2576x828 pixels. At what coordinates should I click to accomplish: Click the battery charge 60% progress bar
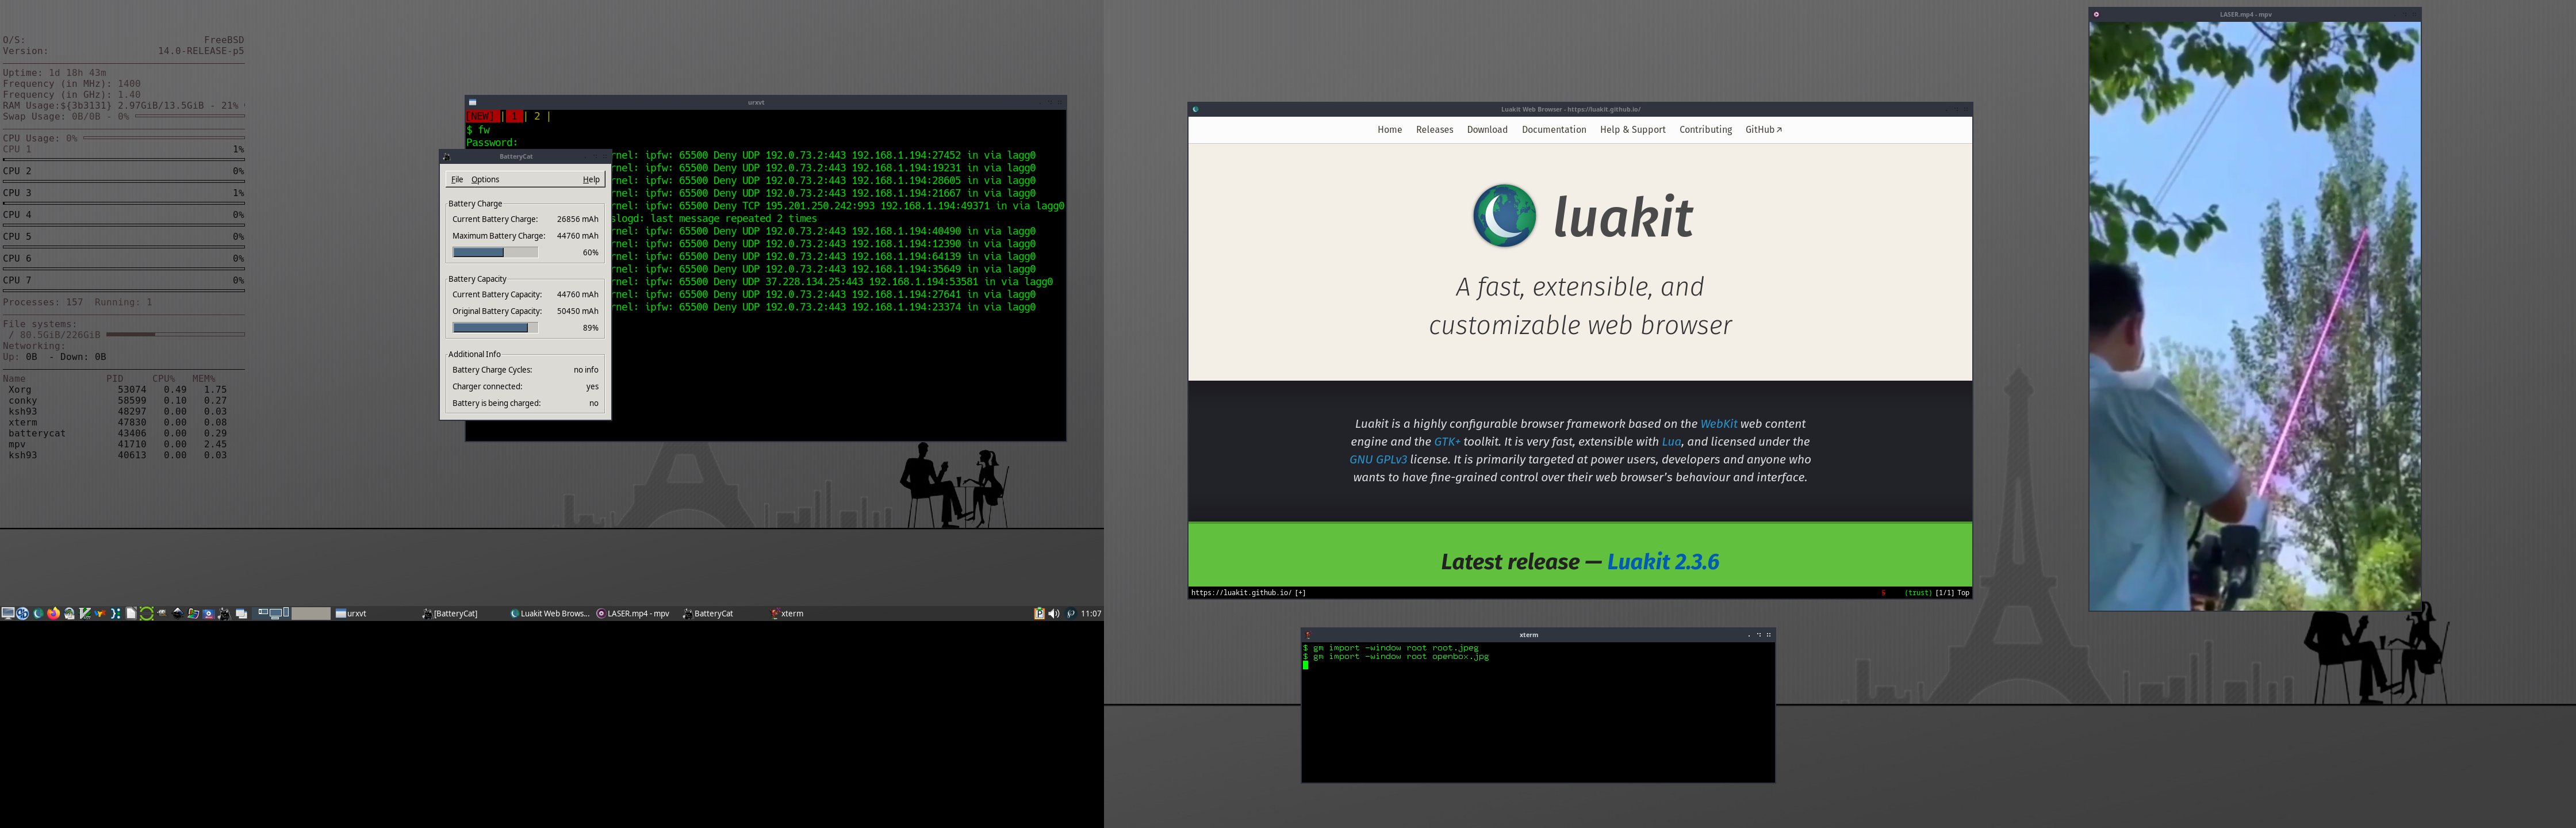495,253
